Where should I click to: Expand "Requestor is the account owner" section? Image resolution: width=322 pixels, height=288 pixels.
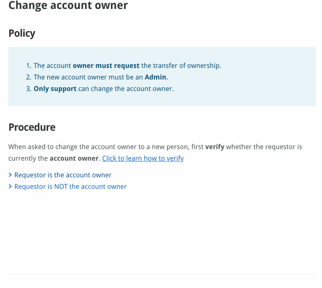click(x=63, y=175)
